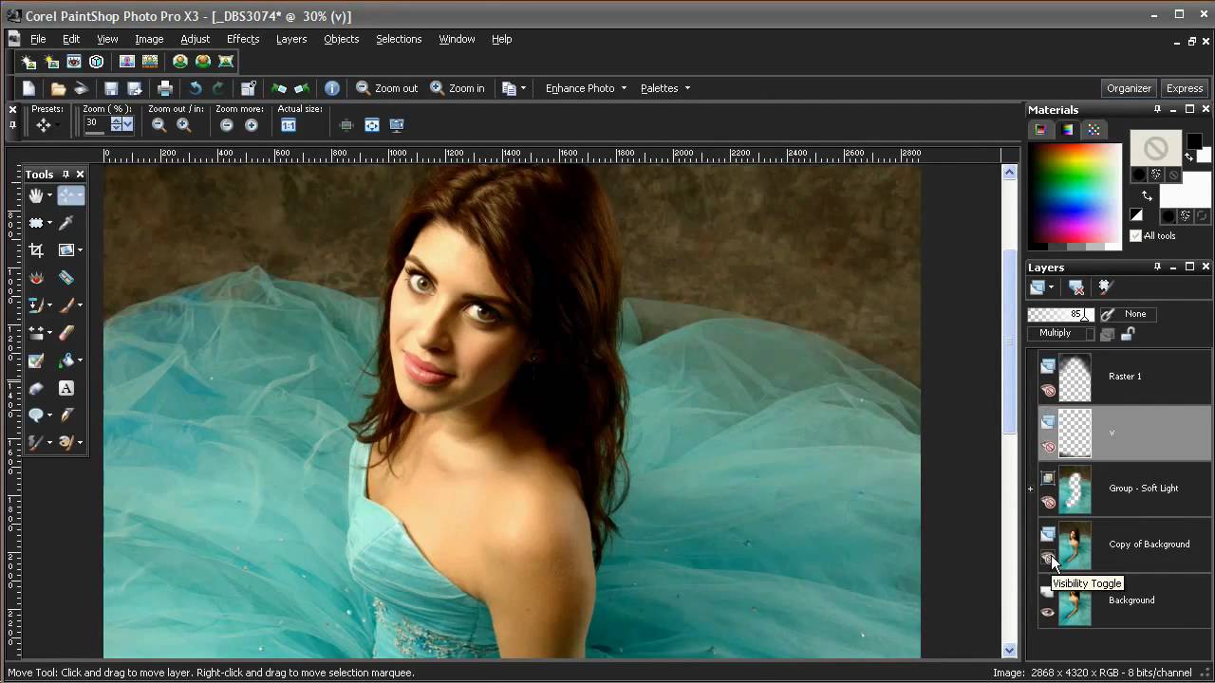
Task: Select the Text tool
Action: point(66,388)
